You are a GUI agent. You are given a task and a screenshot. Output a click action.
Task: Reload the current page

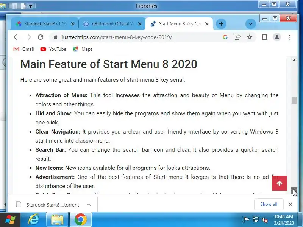click(x=41, y=37)
